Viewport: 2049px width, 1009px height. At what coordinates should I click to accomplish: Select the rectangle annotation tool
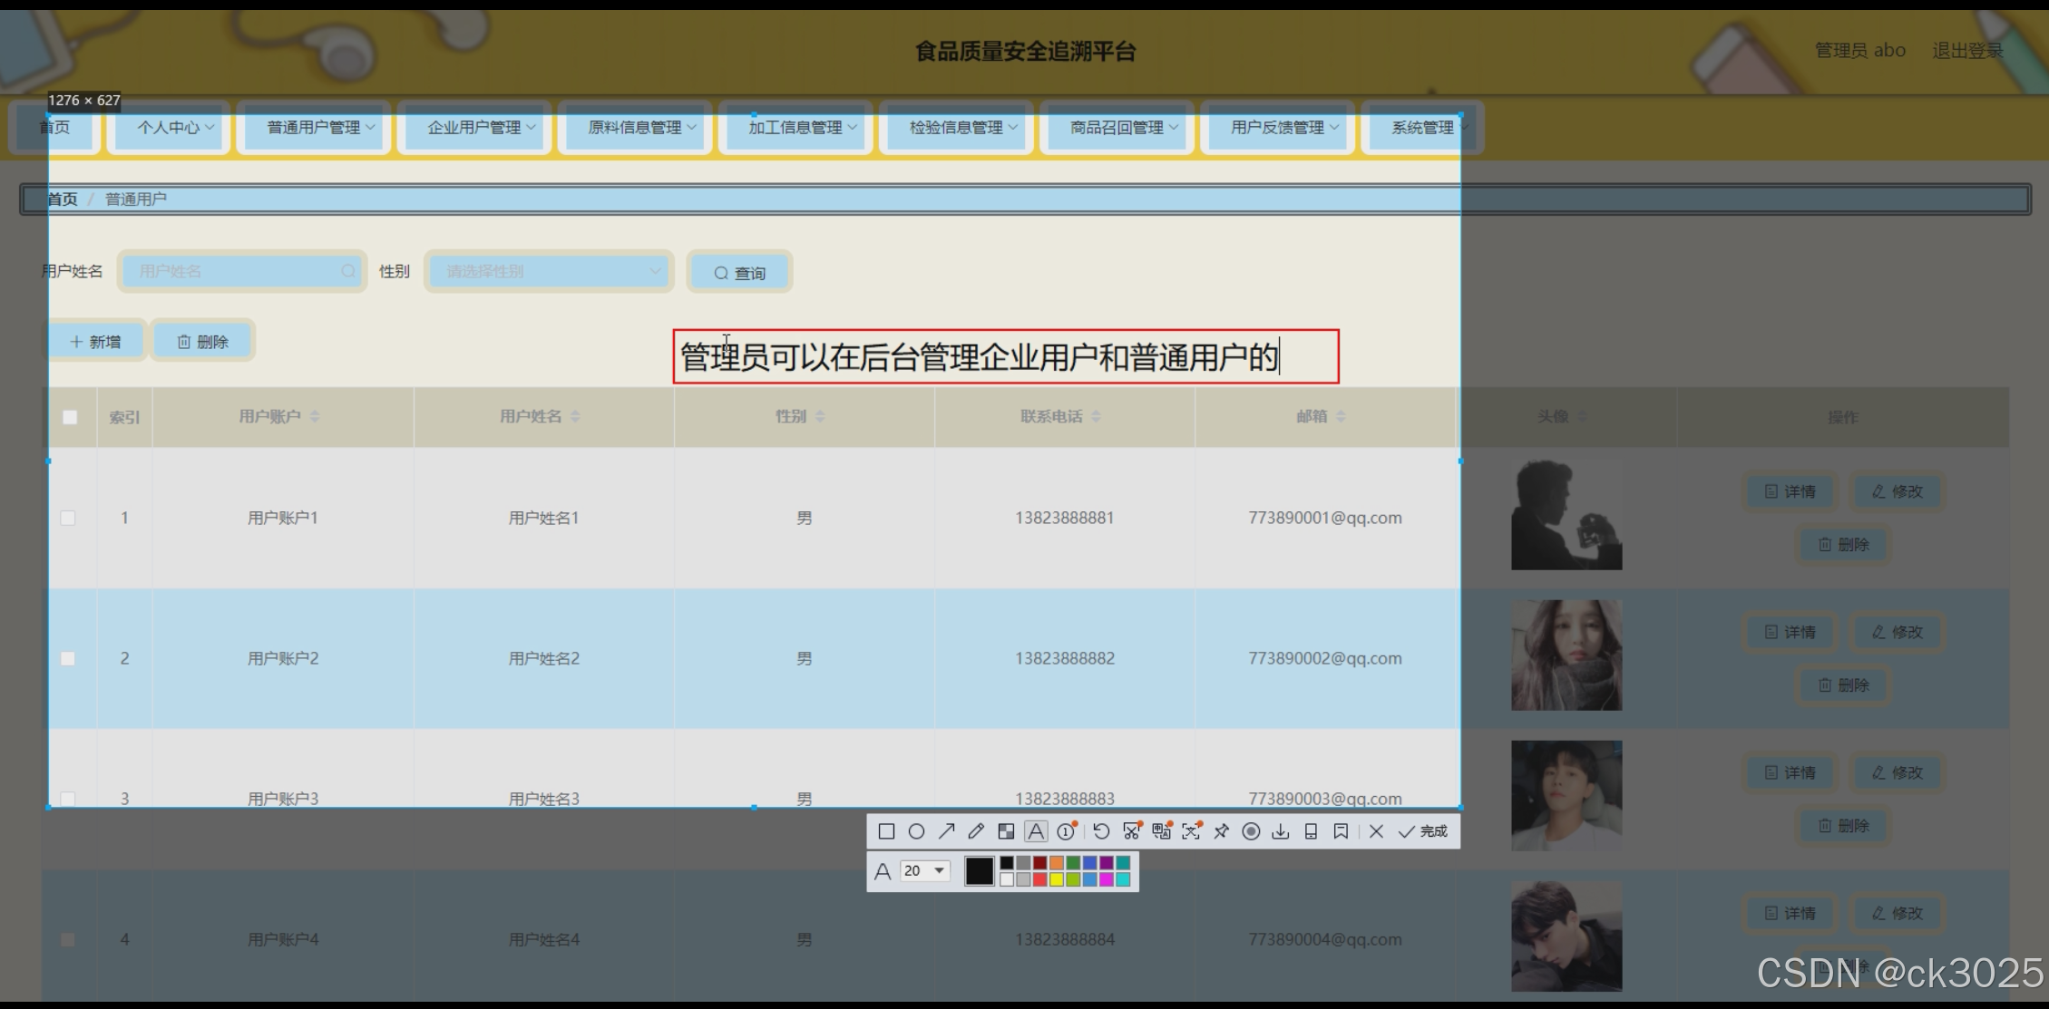click(x=887, y=831)
